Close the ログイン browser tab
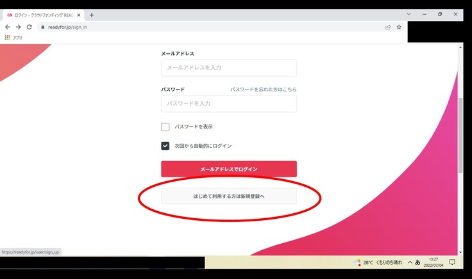Screen dimensions: 472x279 [x=79, y=15]
